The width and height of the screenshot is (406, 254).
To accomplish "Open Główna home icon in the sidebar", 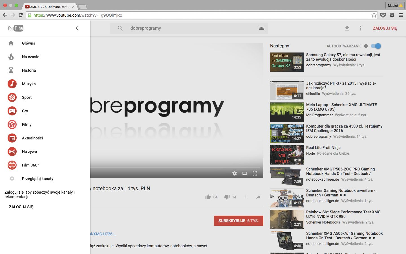I will coord(11,43).
